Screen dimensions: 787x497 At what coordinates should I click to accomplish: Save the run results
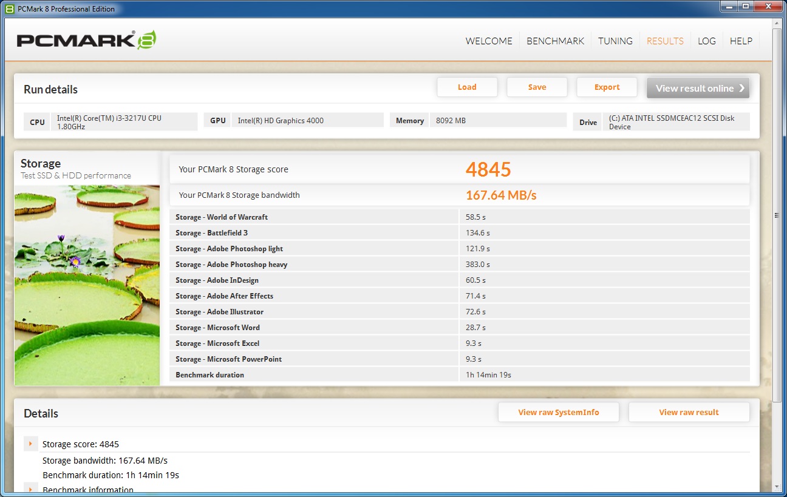tap(537, 87)
